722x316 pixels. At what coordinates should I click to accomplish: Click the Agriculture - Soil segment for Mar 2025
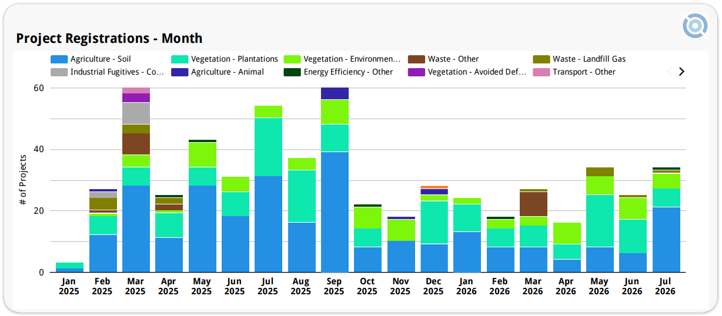[x=136, y=229]
